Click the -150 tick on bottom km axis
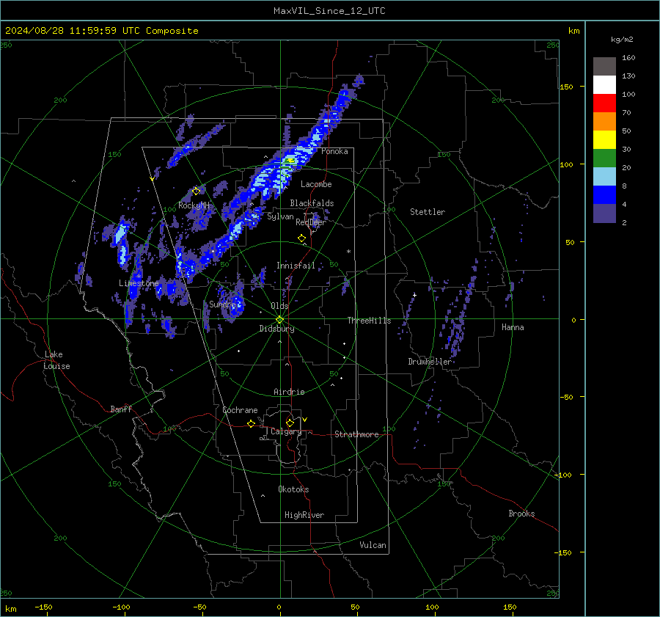This screenshot has height=617, width=660. (43, 607)
